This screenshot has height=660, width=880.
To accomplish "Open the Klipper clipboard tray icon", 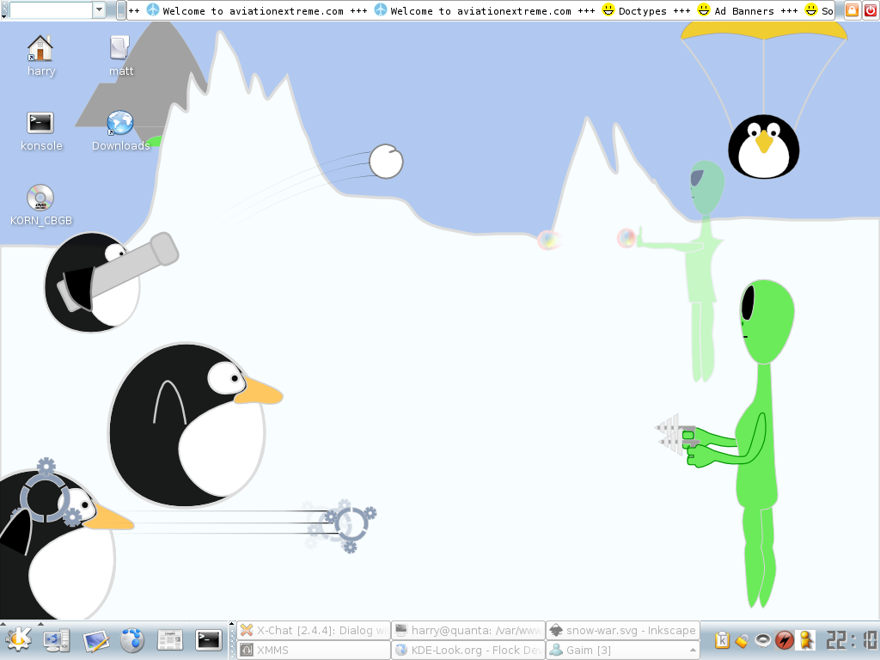I will pyautogui.click(x=722, y=639).
